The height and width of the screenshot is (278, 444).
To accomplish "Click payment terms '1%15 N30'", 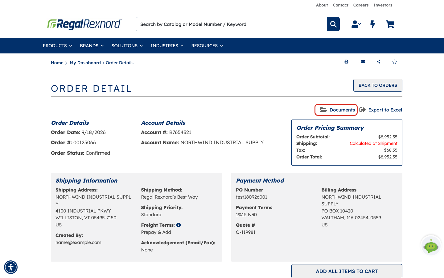I will click(246, 214).
